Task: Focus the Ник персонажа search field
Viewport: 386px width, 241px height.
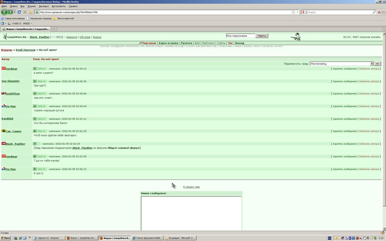Action: click(240, 36)
